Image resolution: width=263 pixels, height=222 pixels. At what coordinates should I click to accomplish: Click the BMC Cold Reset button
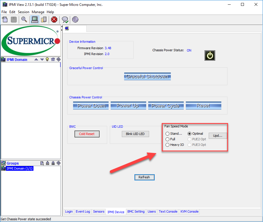point(87,134)
